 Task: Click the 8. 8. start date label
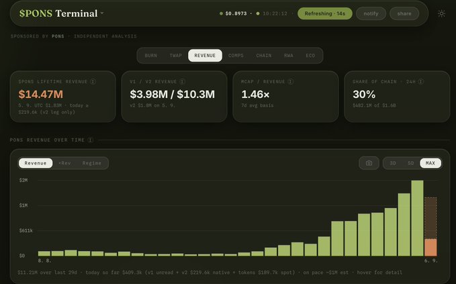(x=44, y=261)
